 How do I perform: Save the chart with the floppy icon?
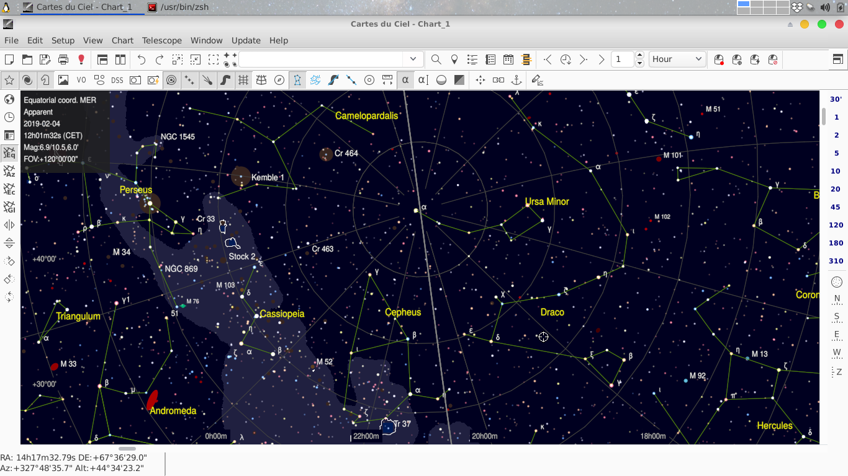tap(45, 59)
